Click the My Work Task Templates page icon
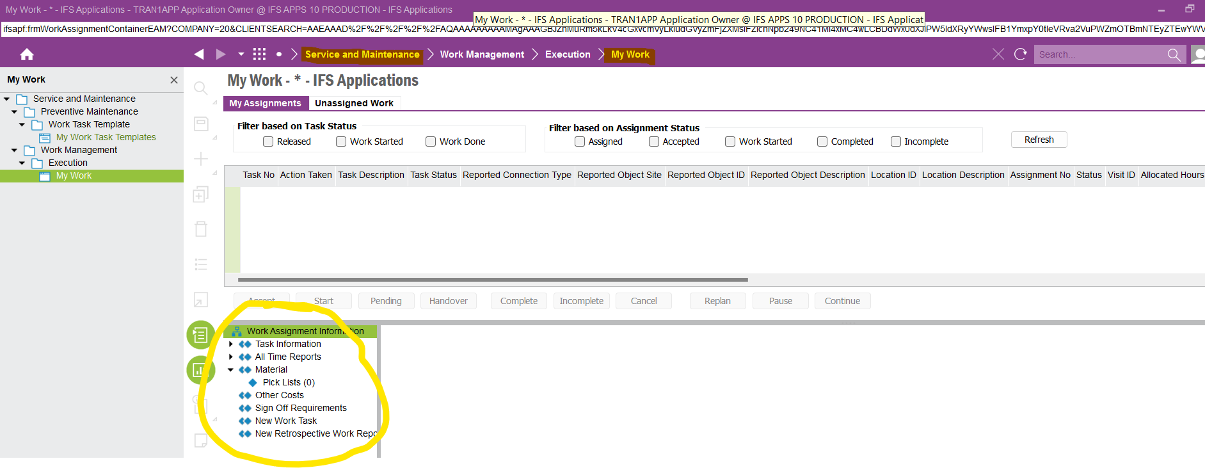Image resolution: width=1205 pixels, height=468 pixels. click(45, 138)
